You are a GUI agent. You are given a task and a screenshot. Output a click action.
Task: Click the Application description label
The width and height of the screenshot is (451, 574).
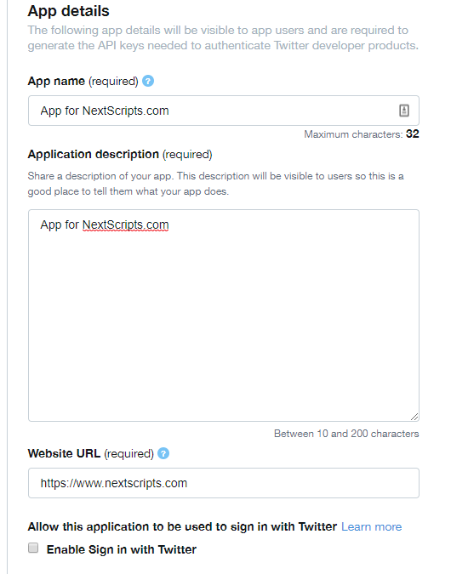120,154
